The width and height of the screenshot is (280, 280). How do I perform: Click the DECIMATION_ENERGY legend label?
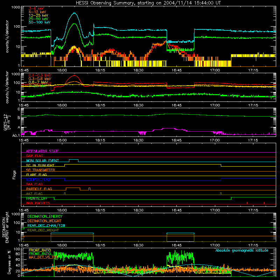(45, 216)
